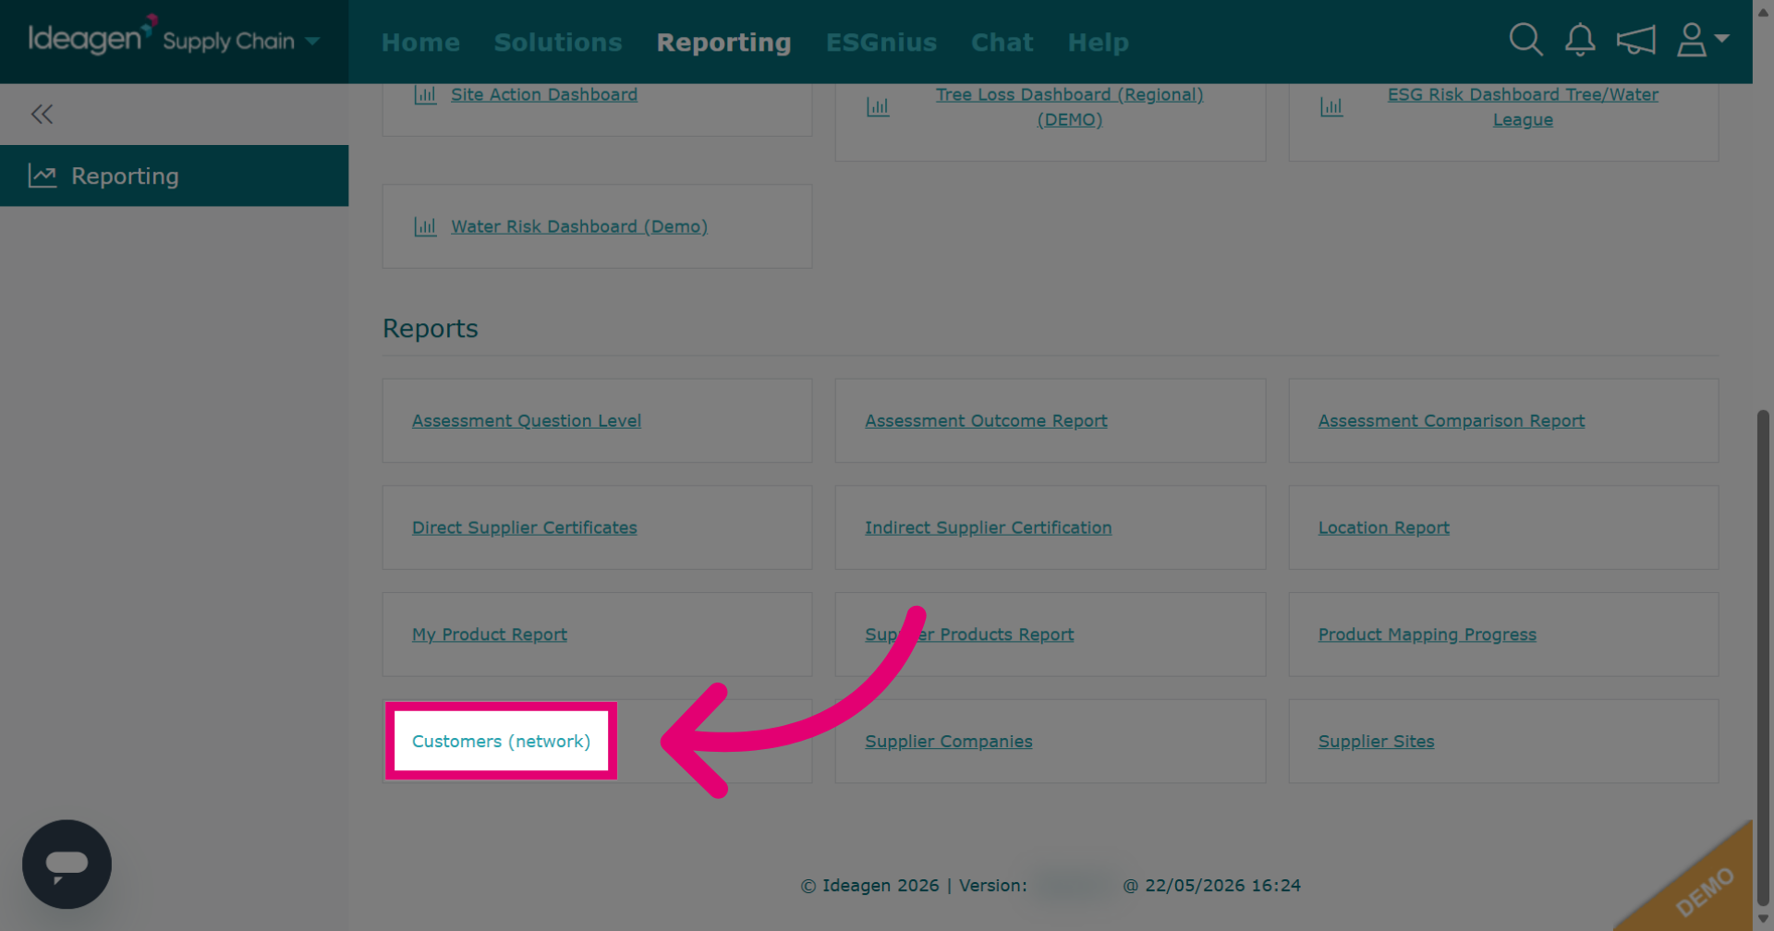Open the notifications bell icon
The width and height of the screenshot is (1774, 931).
click(1580, 40)
